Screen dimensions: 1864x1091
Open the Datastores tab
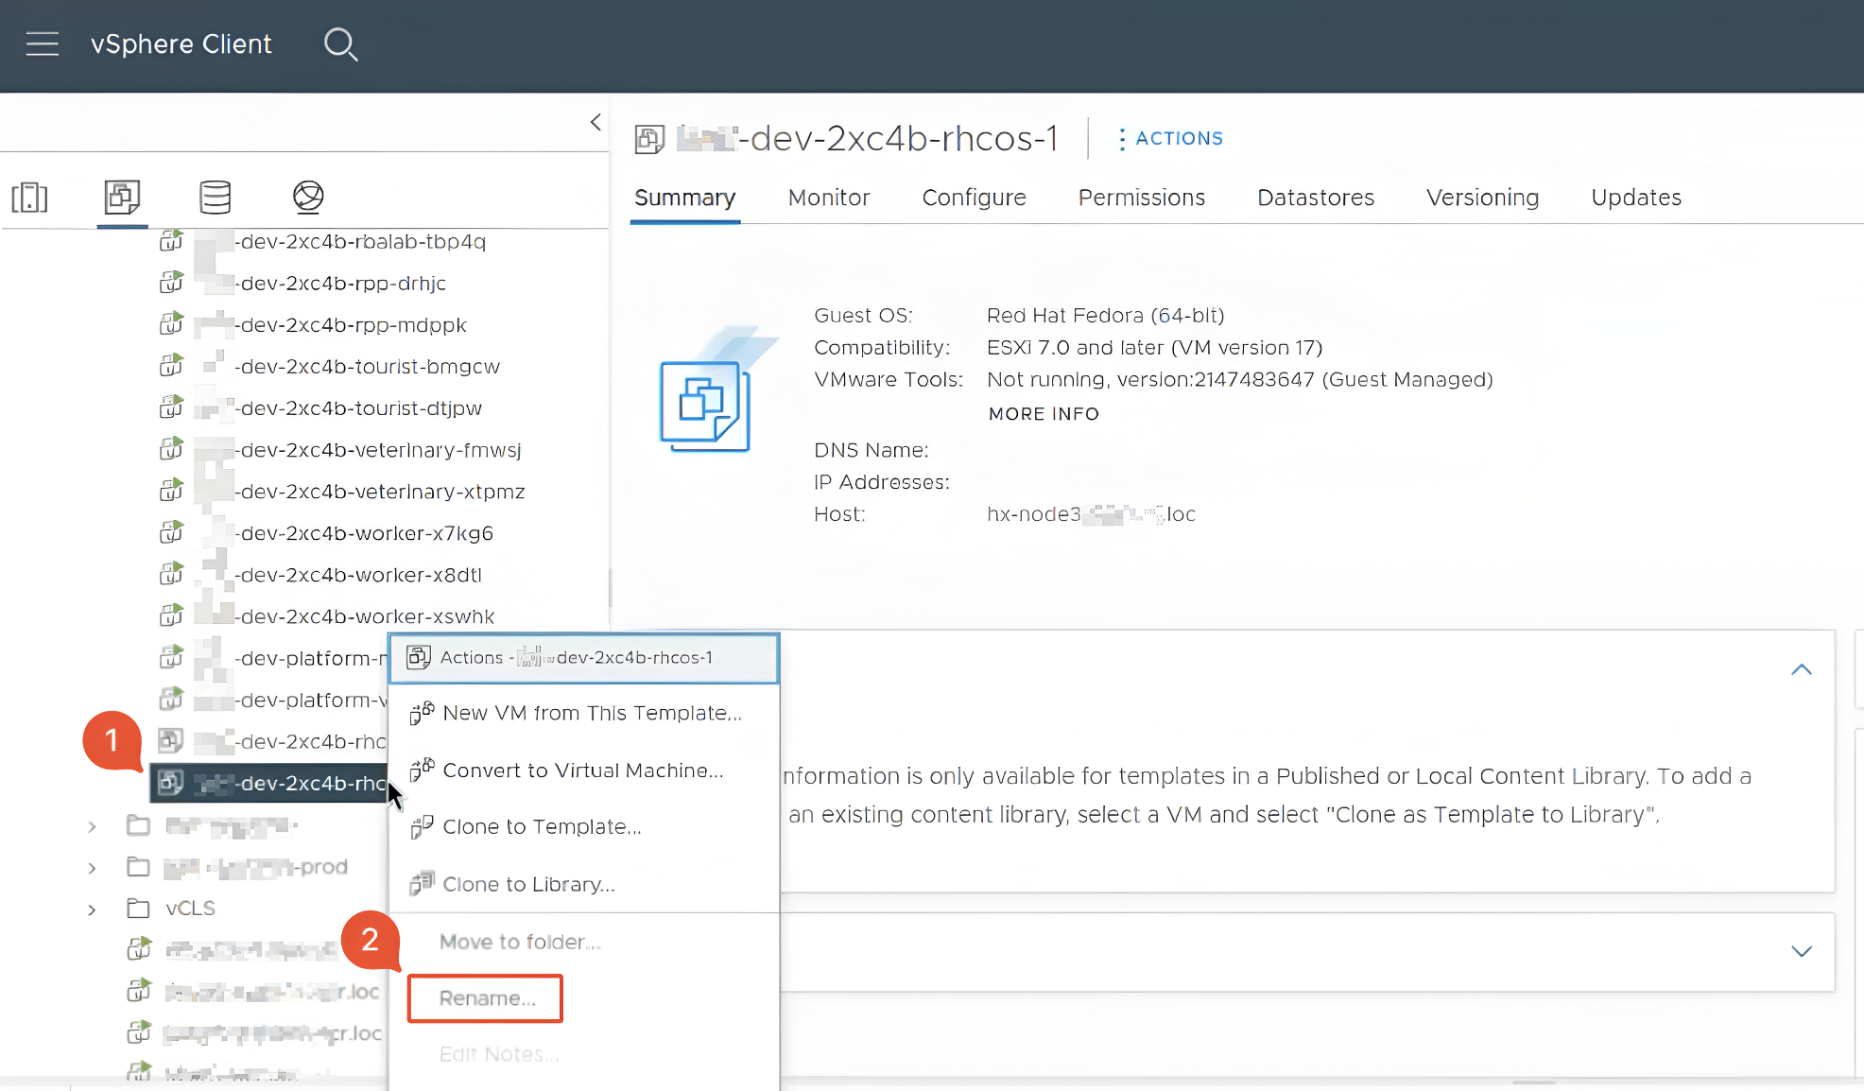point(1316,198)
